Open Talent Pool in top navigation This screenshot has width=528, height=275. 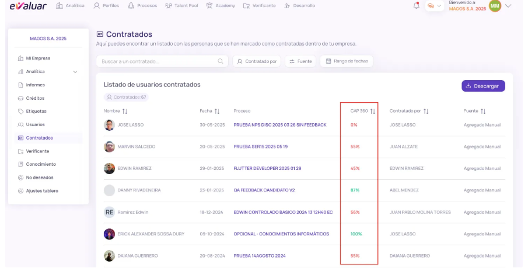point(181,6)
